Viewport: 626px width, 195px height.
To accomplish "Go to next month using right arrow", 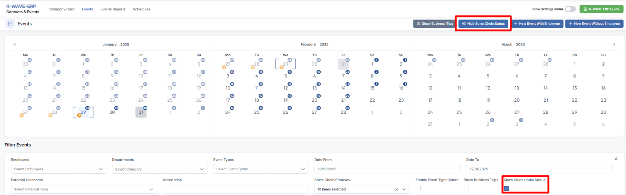I will pyautogui.click(x=614, y=44).
